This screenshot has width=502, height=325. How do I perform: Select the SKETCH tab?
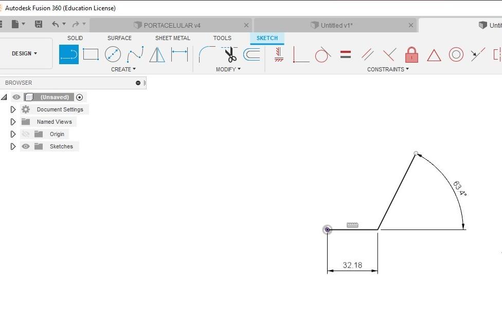[267, 38]
